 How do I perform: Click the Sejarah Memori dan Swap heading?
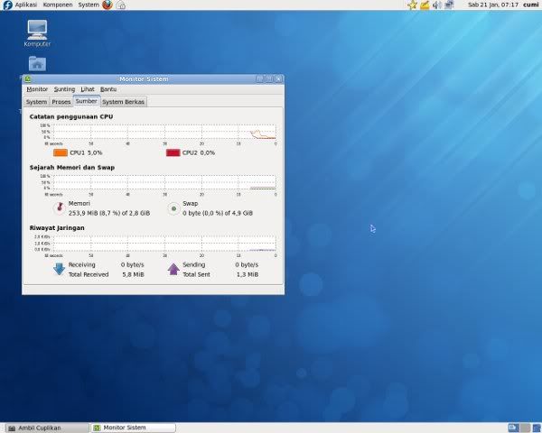click(x=72, y=168)
